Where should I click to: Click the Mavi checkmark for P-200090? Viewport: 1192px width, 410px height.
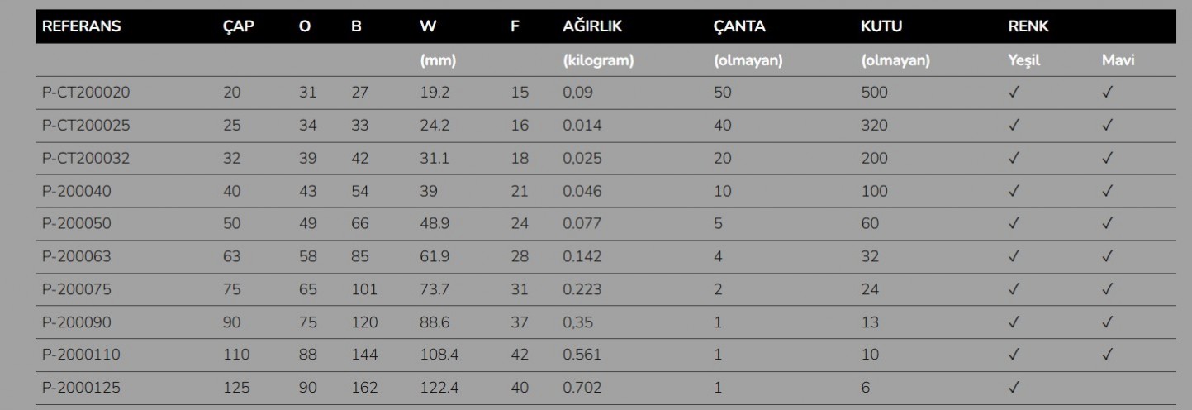click(1107, 322)
